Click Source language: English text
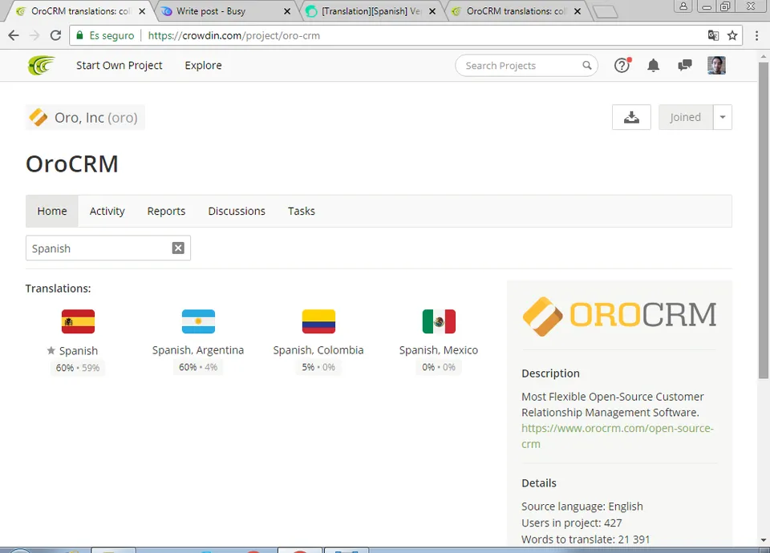This screenshot has width=770, height=553. coord(582,506)
